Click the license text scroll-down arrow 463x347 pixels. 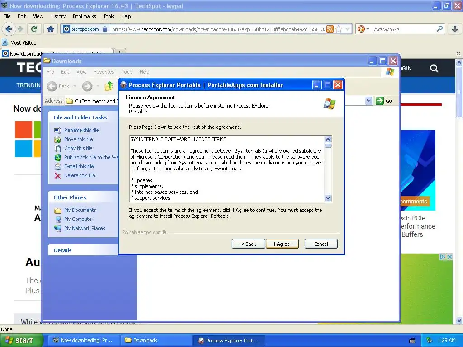click(x=328, y=198)
